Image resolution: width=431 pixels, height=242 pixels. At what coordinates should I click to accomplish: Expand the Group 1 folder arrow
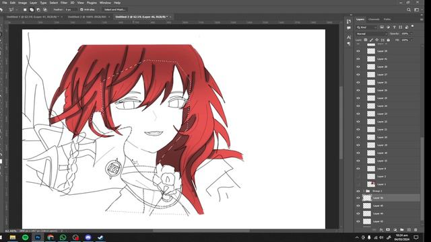(x=364, y=191)
